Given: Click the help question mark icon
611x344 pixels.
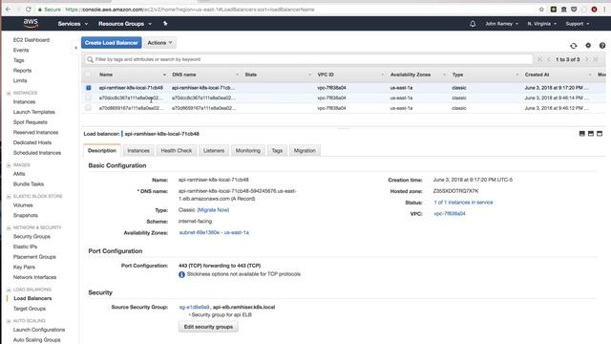Looking at the screenshot, I should click(602, 46).
